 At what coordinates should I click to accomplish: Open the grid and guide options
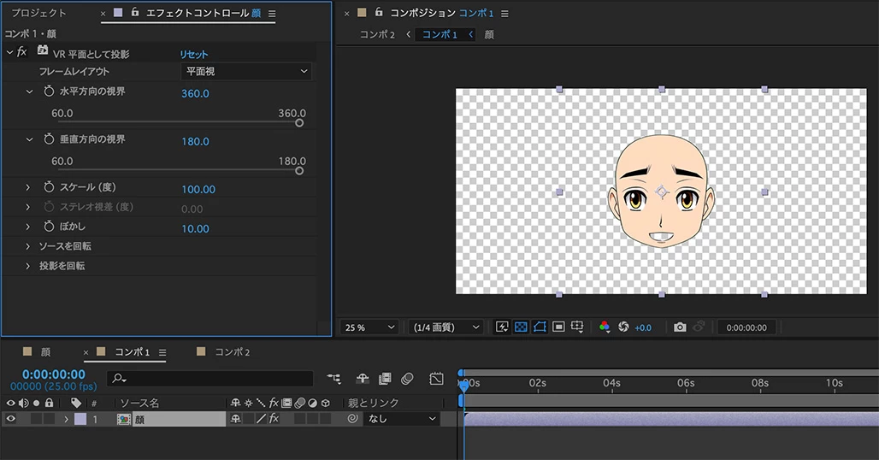pos(577,327)
